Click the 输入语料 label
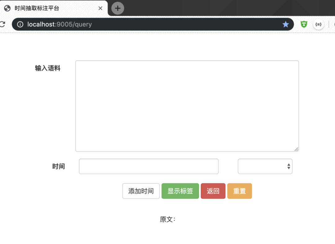 (x=48, y=68)
